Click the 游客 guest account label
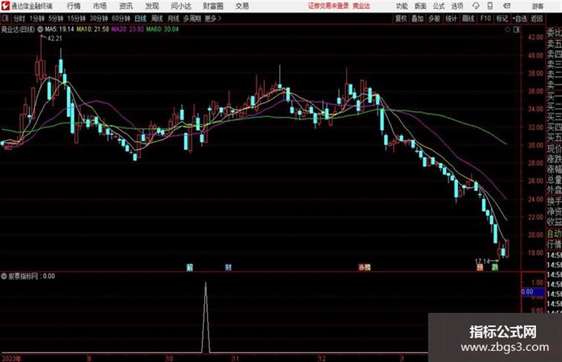562x362 pixels. pyautogui.click(x=538, y=6)
